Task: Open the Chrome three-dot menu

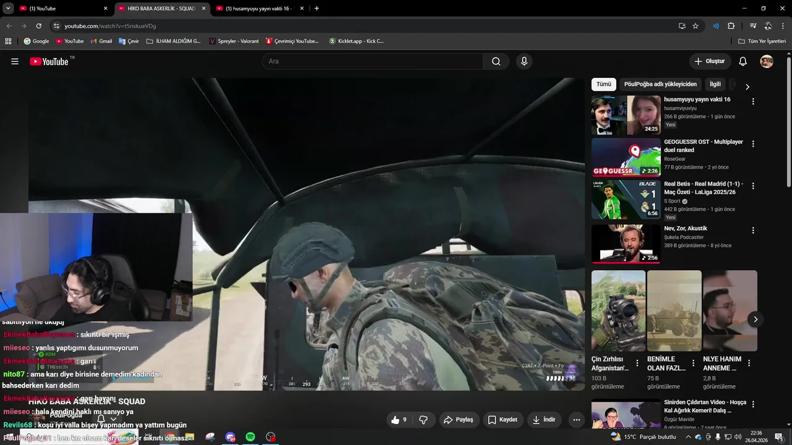Action: (783, 26)
